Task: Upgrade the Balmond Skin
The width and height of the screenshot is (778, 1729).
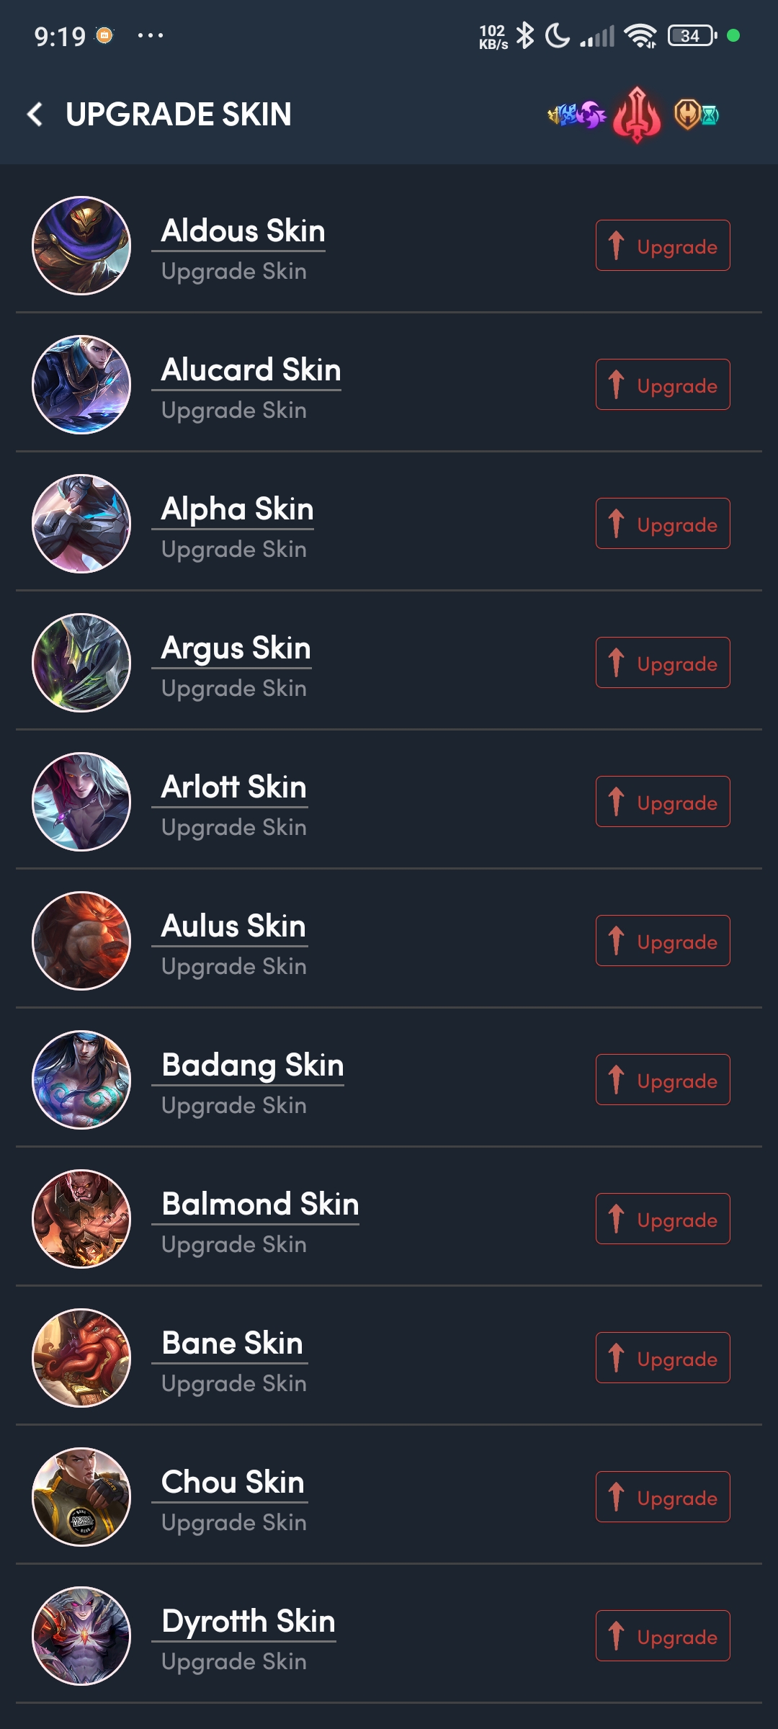Action: [663, 1219]
